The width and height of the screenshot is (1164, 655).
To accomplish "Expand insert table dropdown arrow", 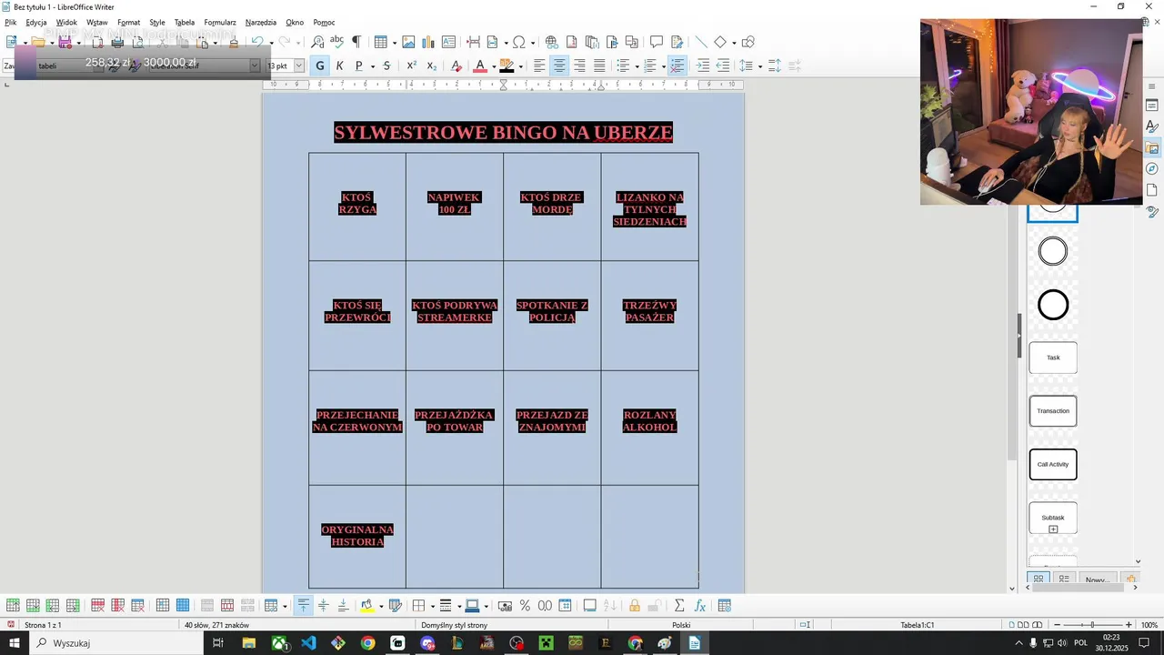I will pos(393,43).
